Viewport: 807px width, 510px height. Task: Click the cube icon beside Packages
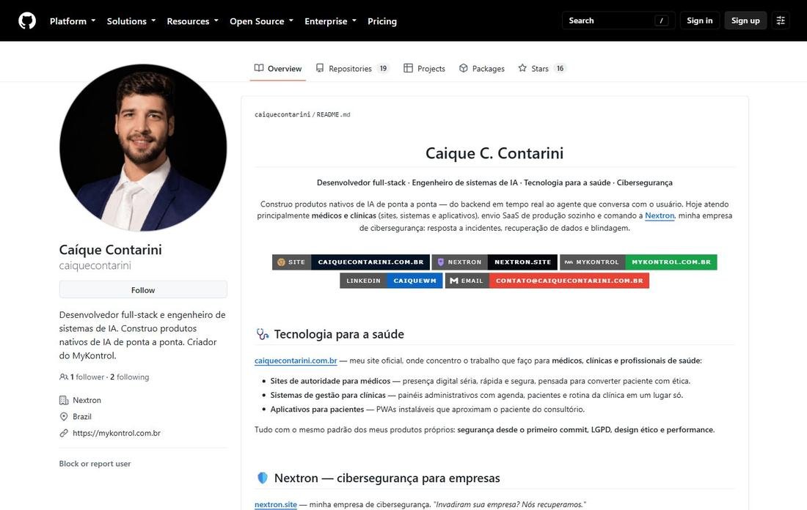click(x=463, y=68)
